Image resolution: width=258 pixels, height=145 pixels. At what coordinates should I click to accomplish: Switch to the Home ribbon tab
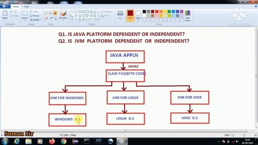coord(16,6)
